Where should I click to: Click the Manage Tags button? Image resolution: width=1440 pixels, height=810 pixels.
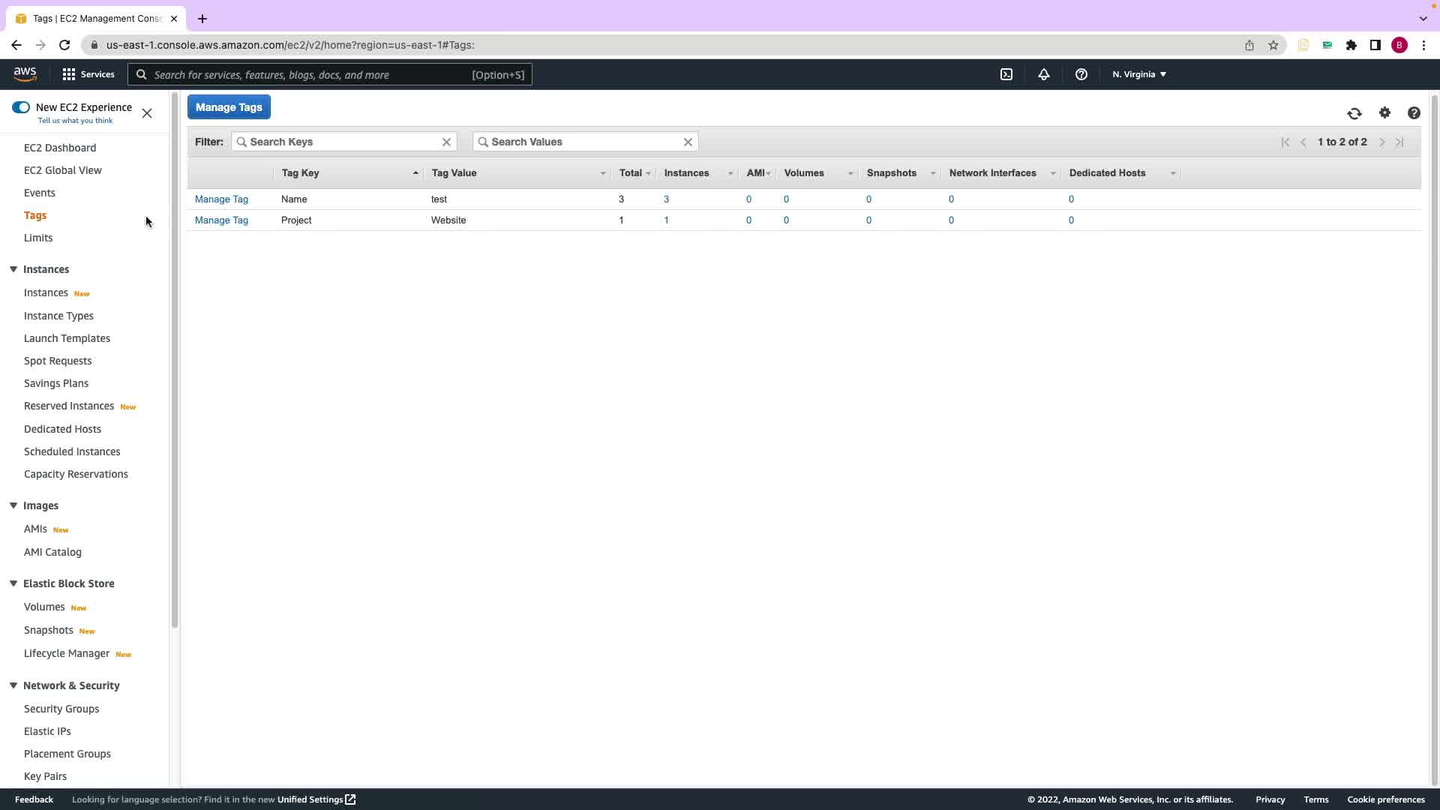point(229,107)
